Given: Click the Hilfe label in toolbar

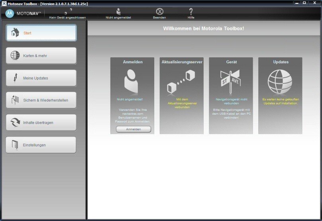Looking at the screenshot, I should (191, 18).
